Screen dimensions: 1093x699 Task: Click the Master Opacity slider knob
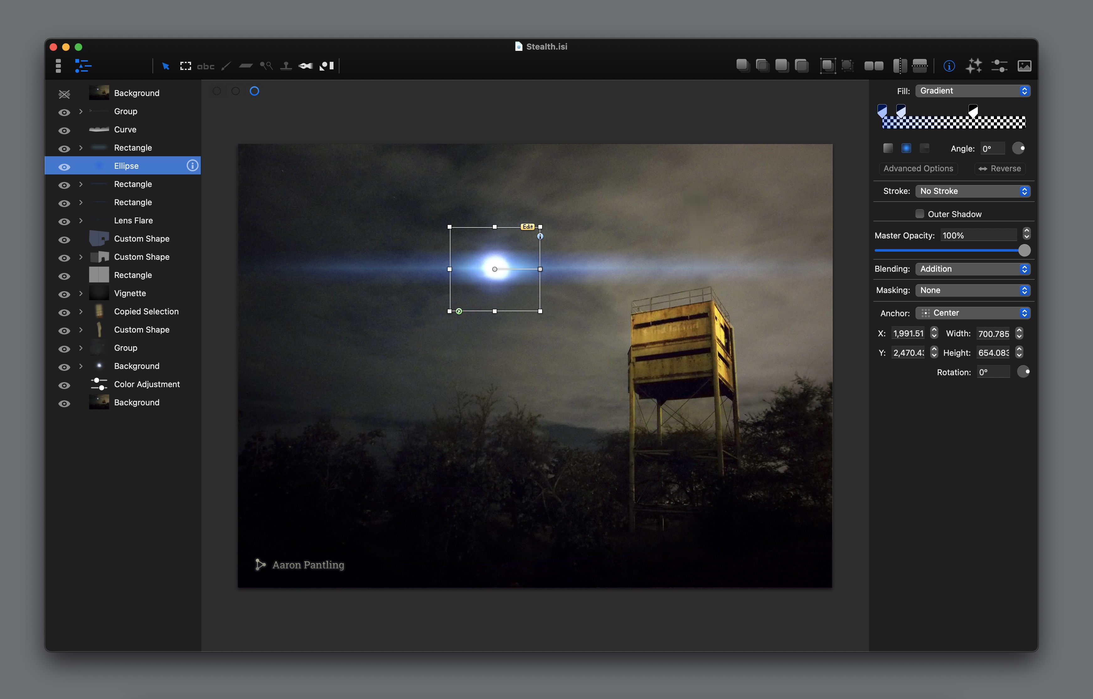coord(1024,250)
